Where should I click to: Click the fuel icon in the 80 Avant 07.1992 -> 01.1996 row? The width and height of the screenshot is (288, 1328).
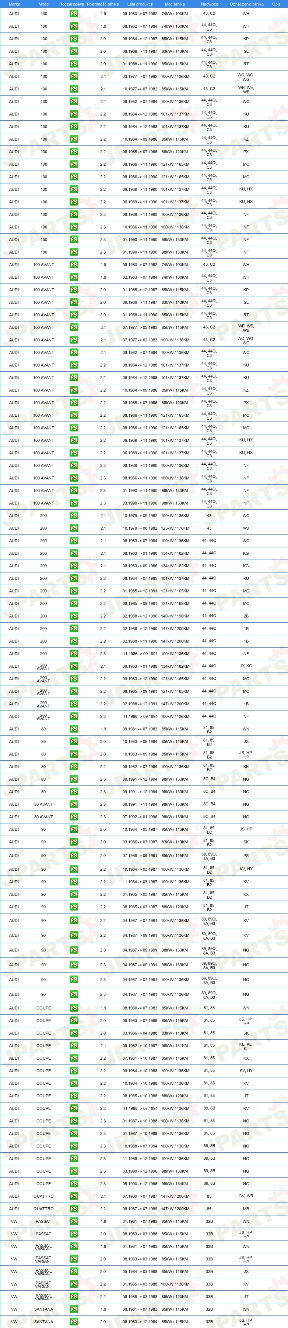(74, 816)
